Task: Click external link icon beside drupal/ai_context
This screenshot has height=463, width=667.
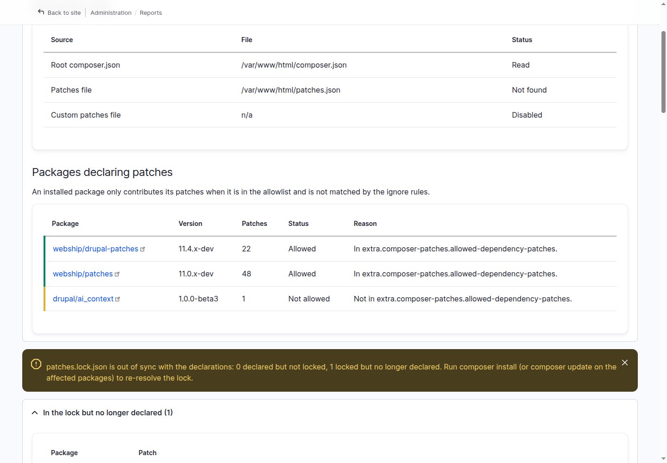Action: pyautogui.click(x=118, y=299)
